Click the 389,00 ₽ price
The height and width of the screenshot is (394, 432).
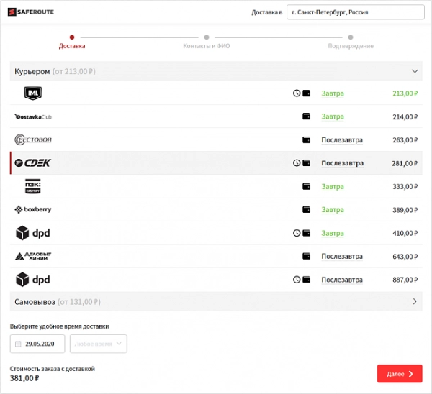click(405, 210)
